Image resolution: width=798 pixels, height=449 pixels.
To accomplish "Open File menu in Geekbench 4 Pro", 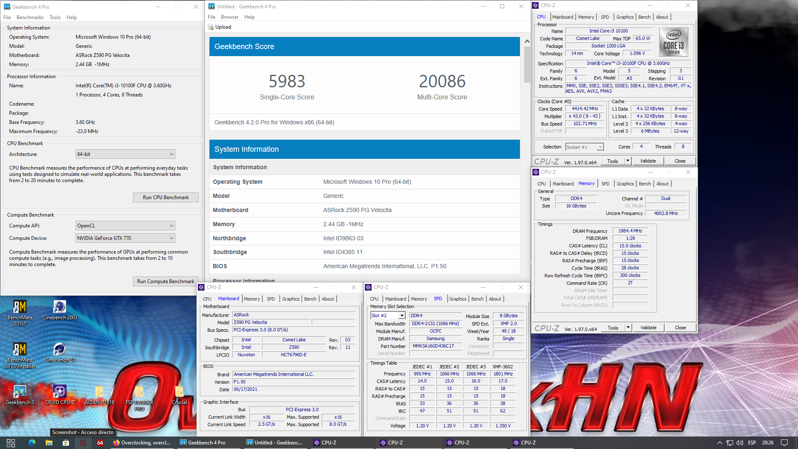I will [x=7, y=17].
